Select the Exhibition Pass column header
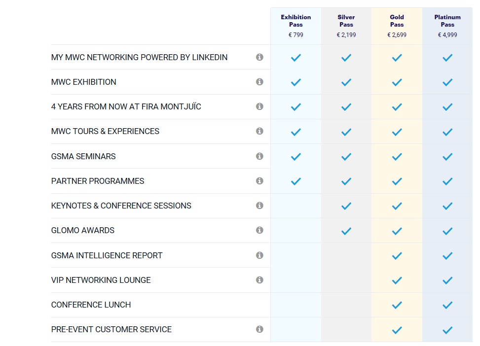Image resolution: width=480 pixels, height=346 pixels. tap(295, 26)
